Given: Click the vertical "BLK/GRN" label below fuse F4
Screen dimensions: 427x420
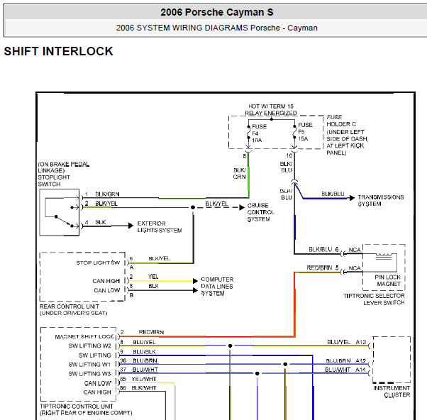Looking at the screenshot, I should coord(239,174).
